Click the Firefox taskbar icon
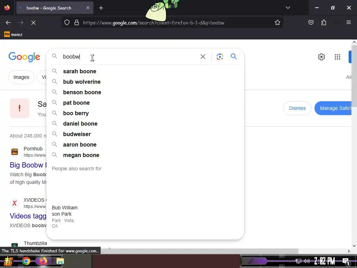 [43, 261]
